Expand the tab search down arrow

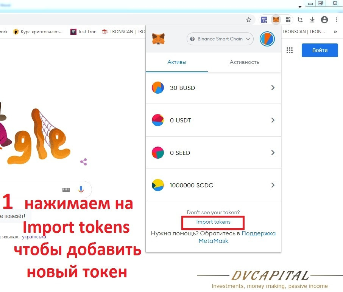click(300, 7)
